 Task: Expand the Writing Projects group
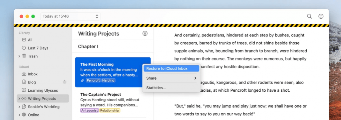tap(19, 99)
